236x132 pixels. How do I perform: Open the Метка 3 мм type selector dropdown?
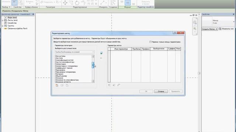234,22
